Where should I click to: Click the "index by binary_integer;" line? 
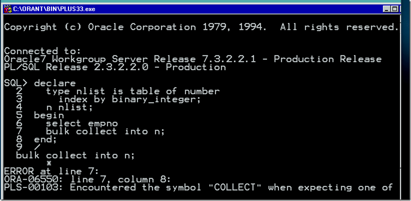pos(130,100)
